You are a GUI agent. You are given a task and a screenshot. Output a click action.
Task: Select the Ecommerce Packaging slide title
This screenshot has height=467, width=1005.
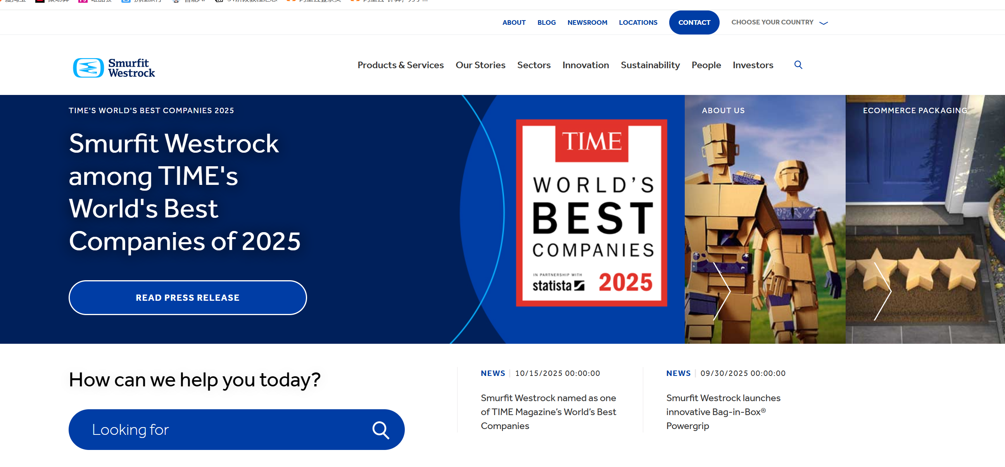[x=915, y=111]
